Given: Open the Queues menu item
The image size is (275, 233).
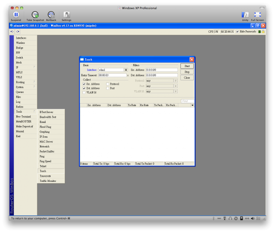Looking at the screenshot, I should click(x=25, y=92).
